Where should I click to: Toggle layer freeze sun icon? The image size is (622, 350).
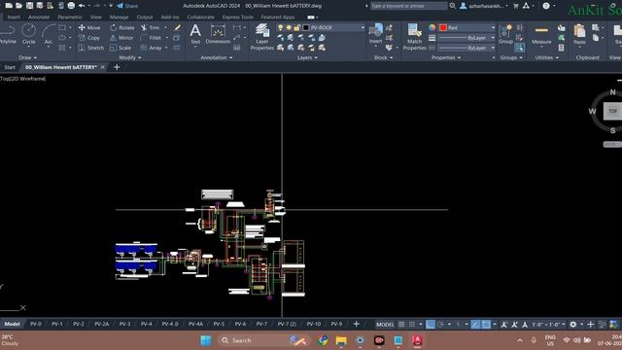coord(289,27)
